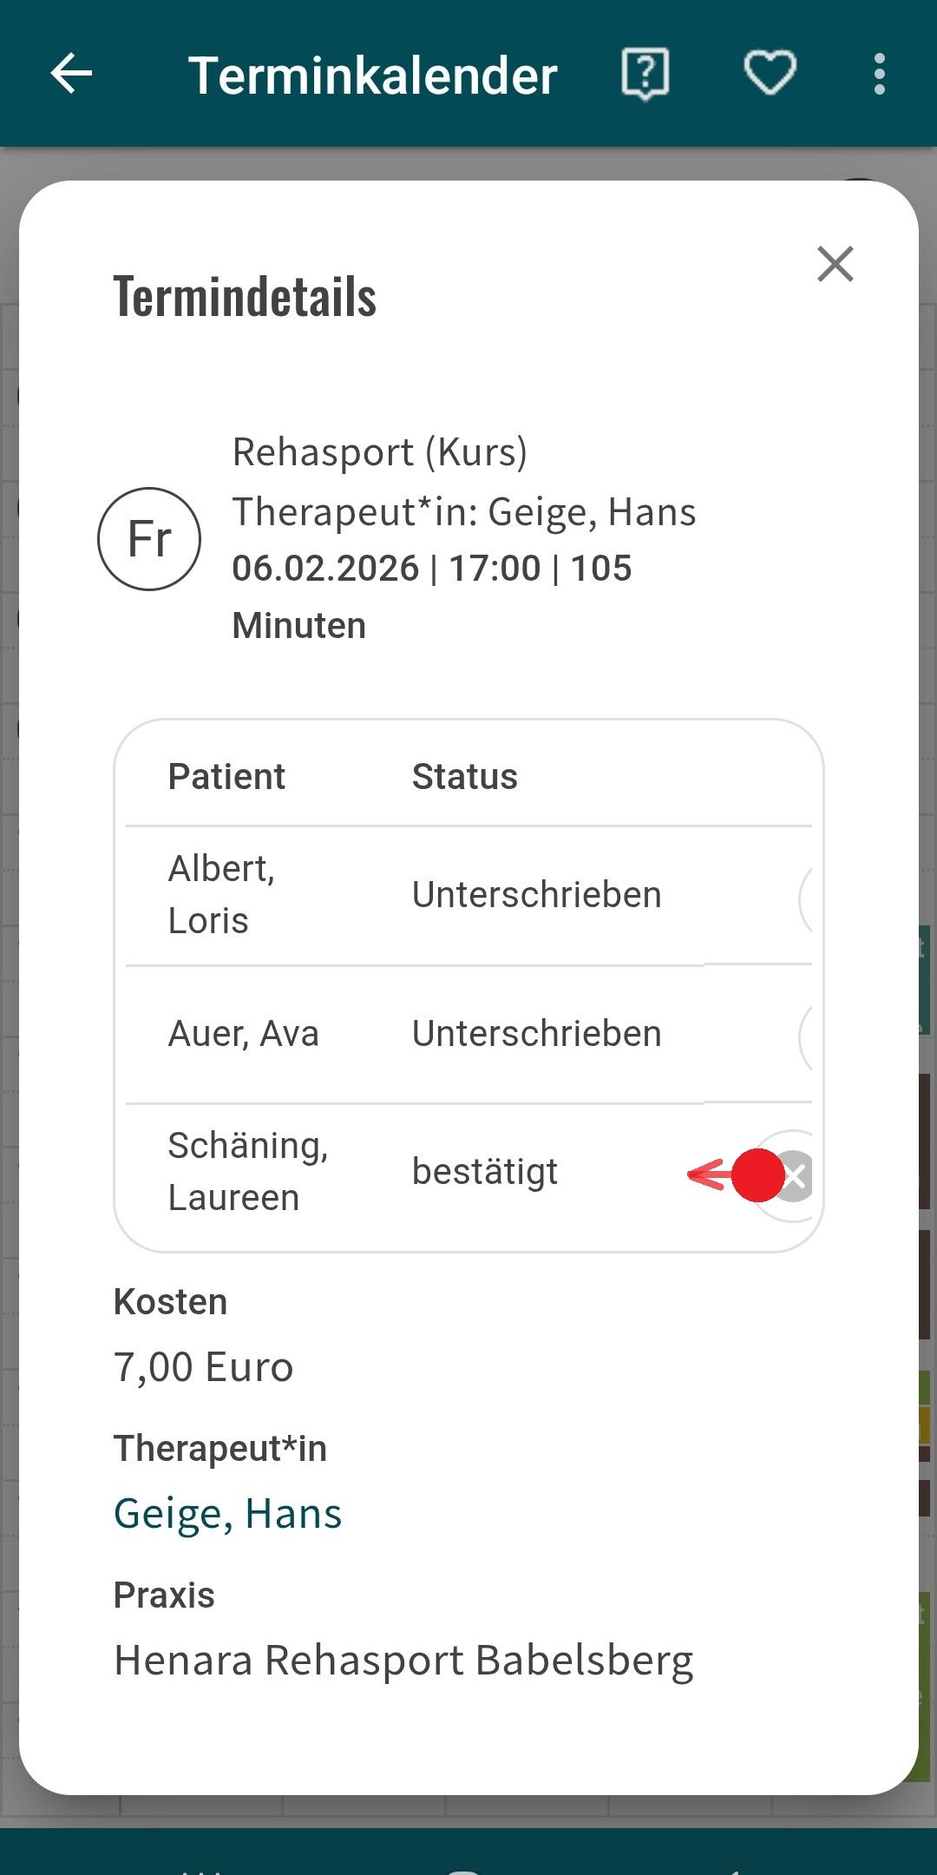Close the Termindetails dialog
This screenshot has height=1875, width=937.
tap(835, 264)
